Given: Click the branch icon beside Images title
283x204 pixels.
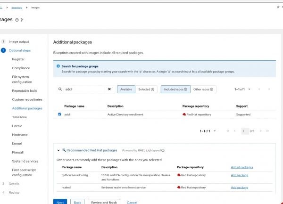Looking at the screenshot, I should [22, 20].
